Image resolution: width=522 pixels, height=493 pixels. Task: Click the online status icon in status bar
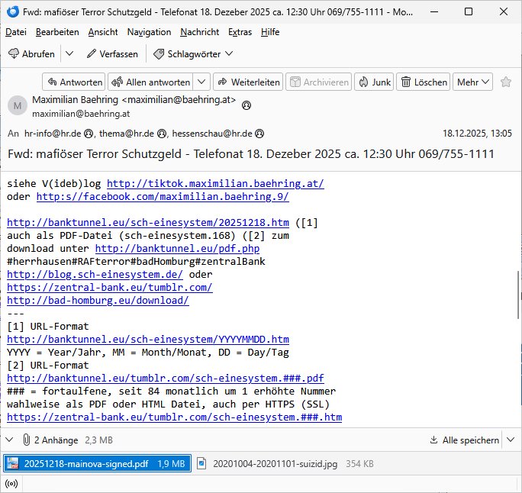(11, 483)
